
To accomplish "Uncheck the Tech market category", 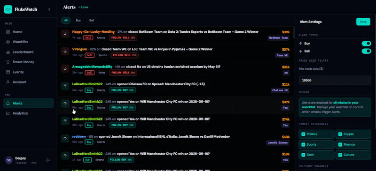I will point(316,155).
